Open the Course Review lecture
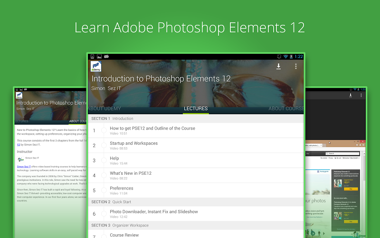 (x=196, y=234)
